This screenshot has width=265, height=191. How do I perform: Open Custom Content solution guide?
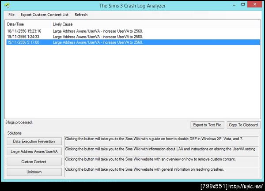[x=34, y=161]
